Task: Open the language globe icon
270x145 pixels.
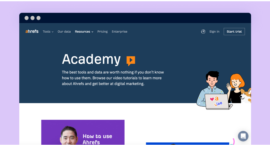Action: pos(203,32)
